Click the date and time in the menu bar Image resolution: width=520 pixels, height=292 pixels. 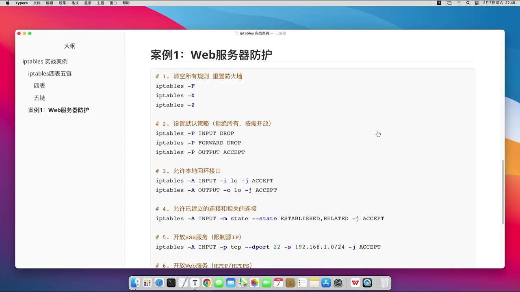tap(499, 3)
